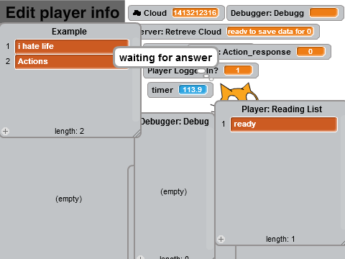Click the 'waiting for answer' thought bubble

(166, 58)
